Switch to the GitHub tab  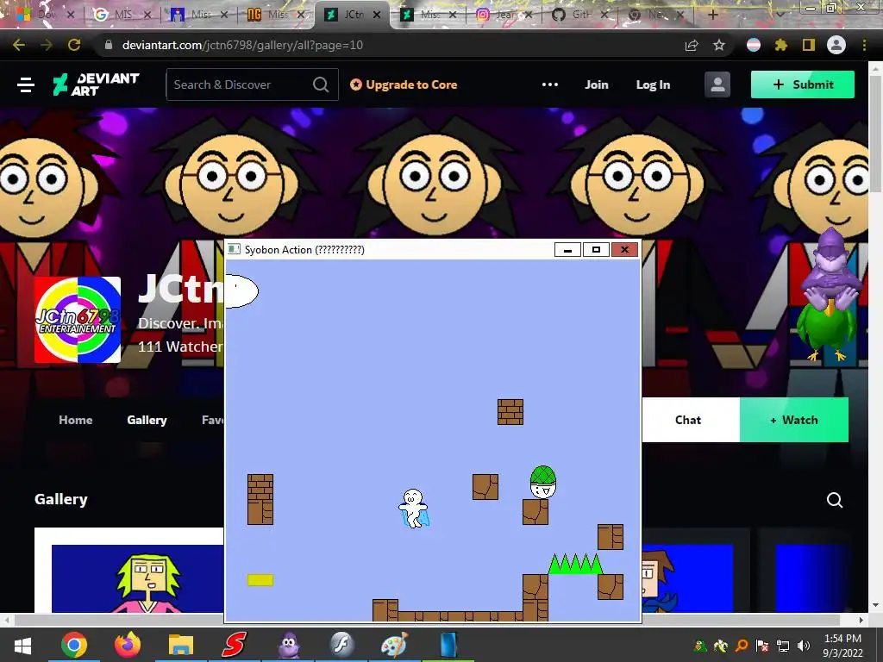click(x=581, y=15)
